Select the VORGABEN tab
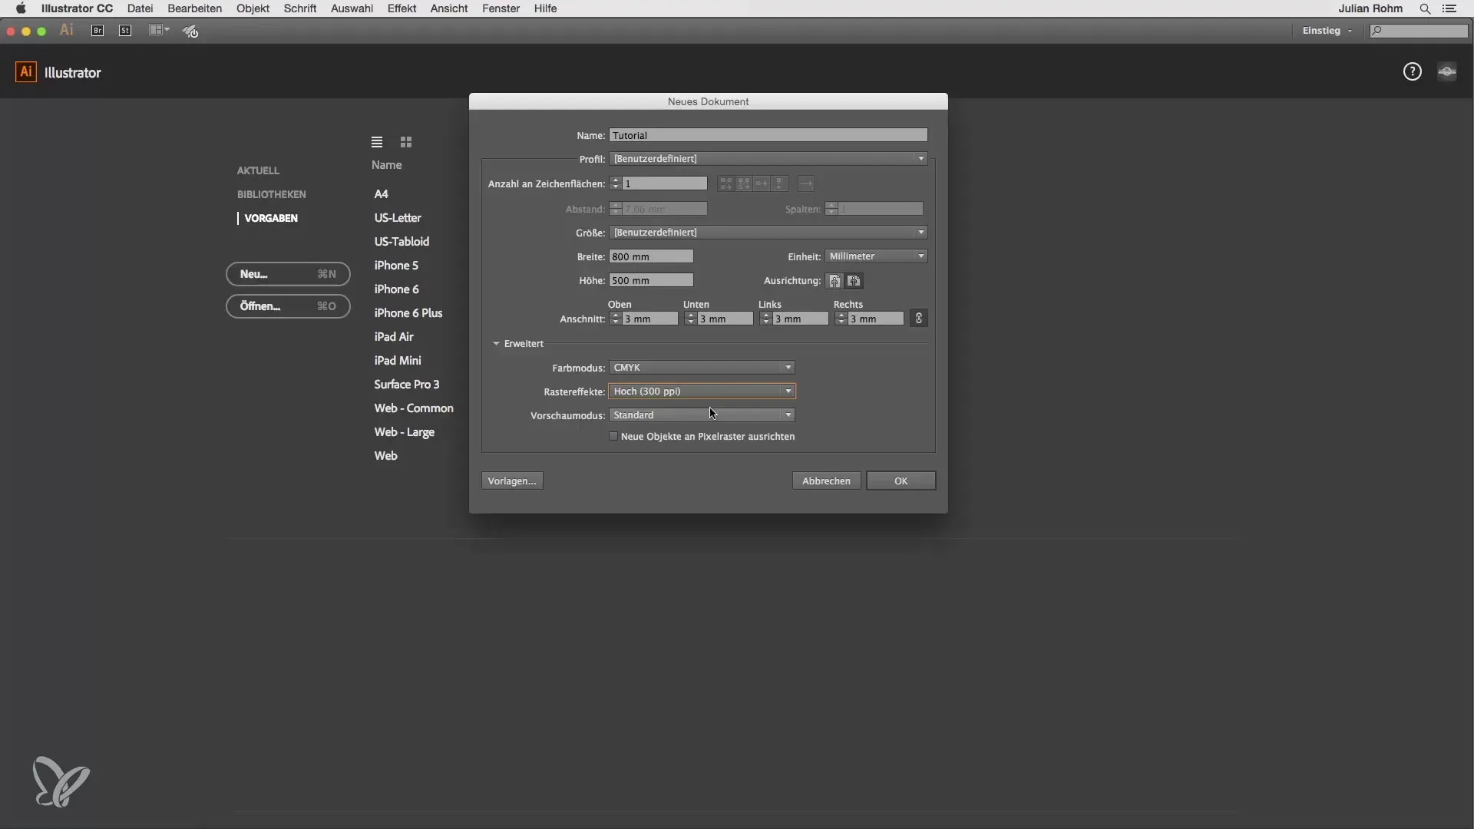The image size is (1474, 829). click(271, 218)
